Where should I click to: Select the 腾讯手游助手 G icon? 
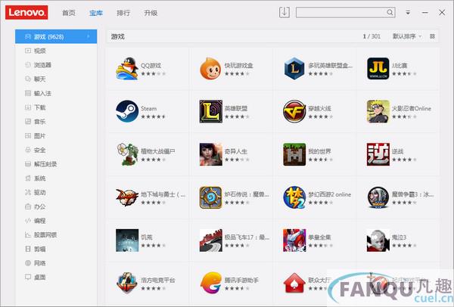(x=210, y=283)
